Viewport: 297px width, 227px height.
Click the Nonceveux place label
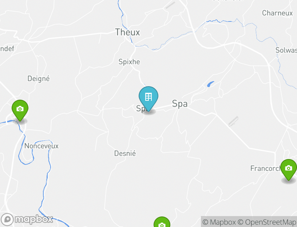click(41, 146)
